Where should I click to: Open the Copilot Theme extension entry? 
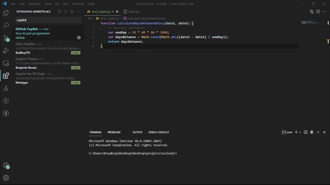[x=48, y=63]
